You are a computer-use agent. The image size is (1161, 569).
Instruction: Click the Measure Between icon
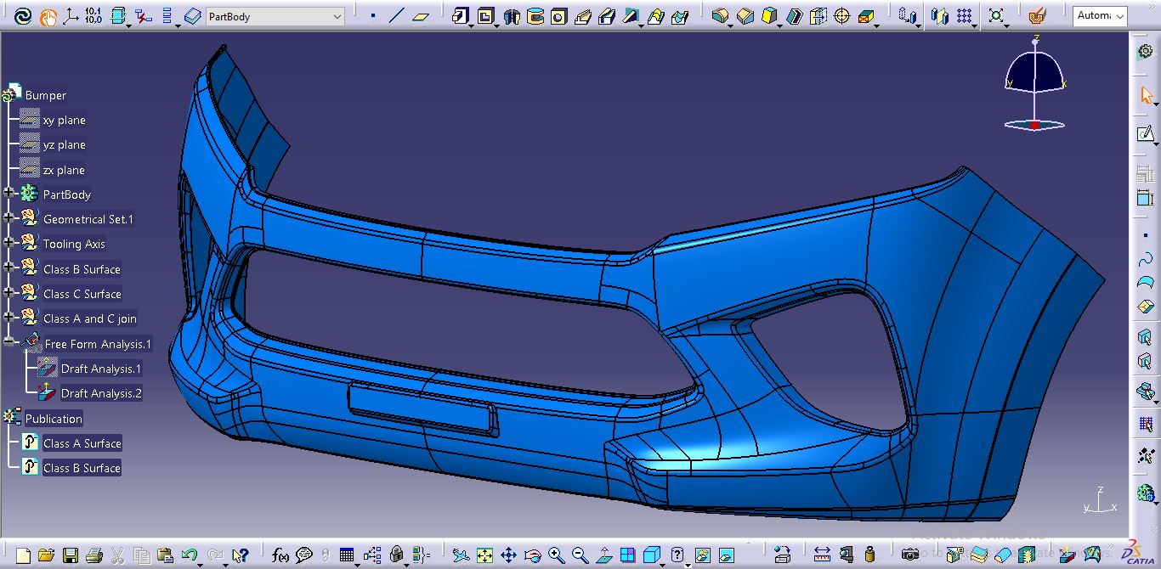tap(822, 555)
